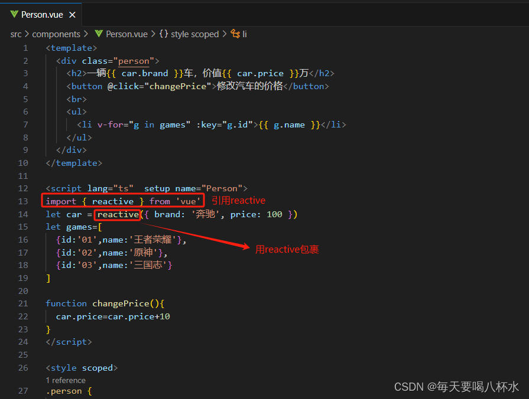Image resolution: width=529 pixels, height=399 pixels.
Task: Click v-for on the li line
Action: pyautogui.click(x=111, y=125)
